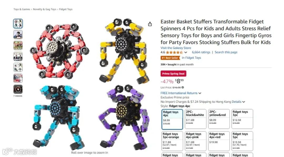Image resolution: width=284 pixels, height=157 pixels.
Task: Open the 7 videos play thumbnail
Action: pos(18,89)
